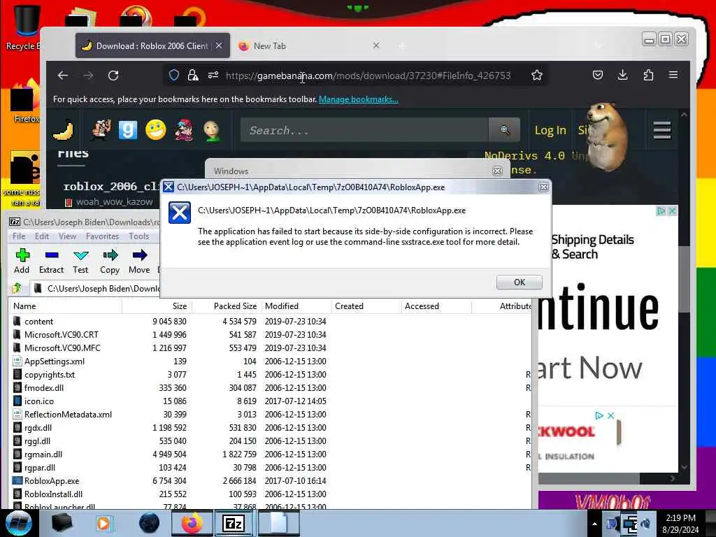The image size is (716, 537).
Task: Open the Firefox hamburger menu
Action: click(x=673, y=75)
